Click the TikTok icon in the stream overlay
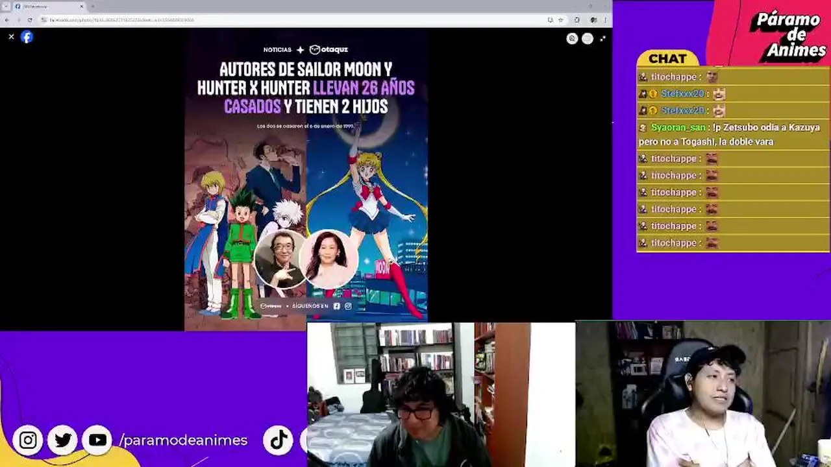Viewport: 831px width, 467px height. coord(279,440)
